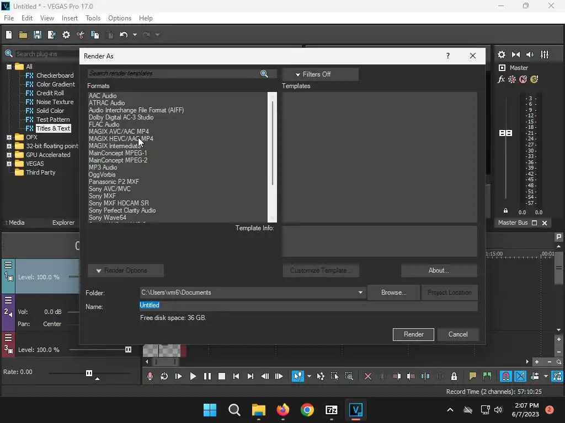565x423 pixels.
Task: Open the undo history dropdown arrow
Action: pyautogui.click(x=135, y=35)
